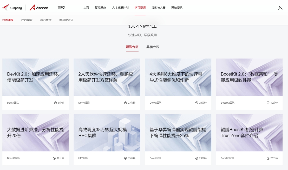Click clock icon next to 8分钟

pos(55,103)
